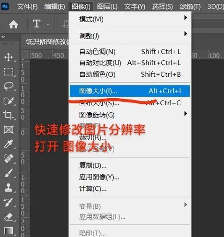Choose the Spot Healing Brush tool

coord(8,158)
